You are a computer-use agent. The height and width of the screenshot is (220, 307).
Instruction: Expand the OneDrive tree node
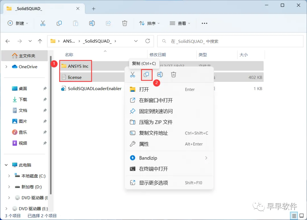pyautogui.click(x=6, y=67)
